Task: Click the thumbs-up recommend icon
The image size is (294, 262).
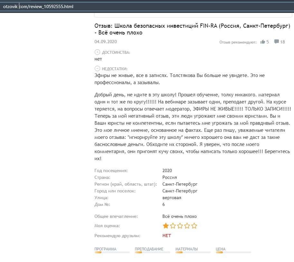Action: click(263, 42)
